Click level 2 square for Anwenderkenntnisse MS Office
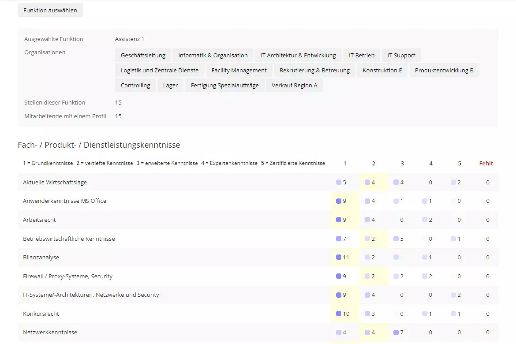The image size is (516, 344). 367,201
